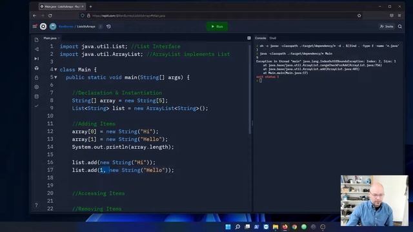The image size is (413, 232).
Task: Open the checkmark tests icon in the sidebar
Action: tap(36, 106)
